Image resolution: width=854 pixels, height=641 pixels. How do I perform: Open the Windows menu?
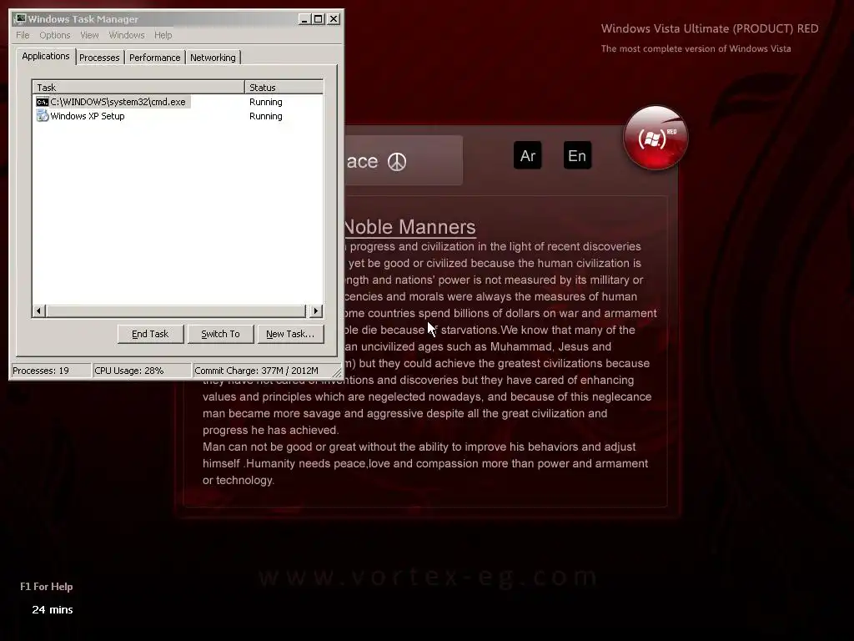click(127, 35)
